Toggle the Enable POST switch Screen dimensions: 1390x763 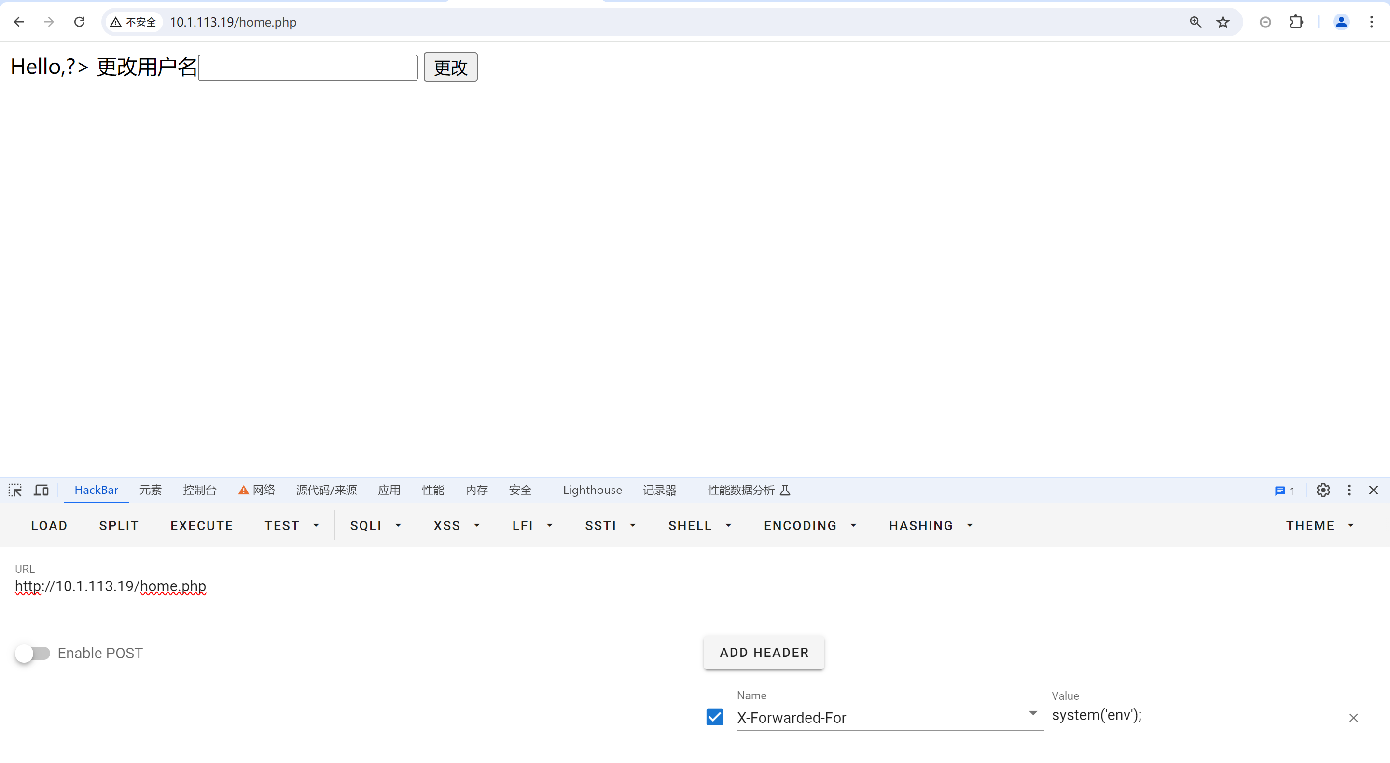(x=32, y=654)
